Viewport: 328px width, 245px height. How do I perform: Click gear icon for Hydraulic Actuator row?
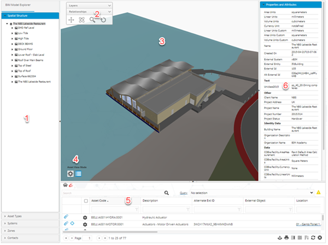point(85,217)
